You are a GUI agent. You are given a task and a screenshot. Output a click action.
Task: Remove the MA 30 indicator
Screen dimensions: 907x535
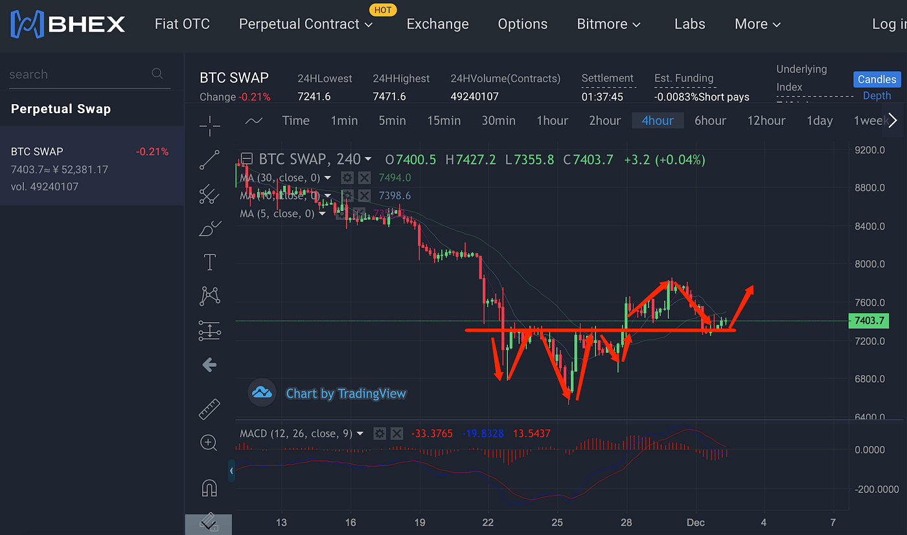tap(365, 177)
